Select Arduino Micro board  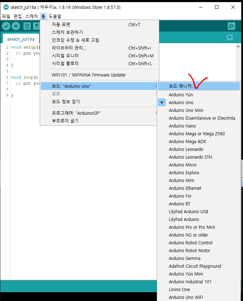tap(199, 165)
